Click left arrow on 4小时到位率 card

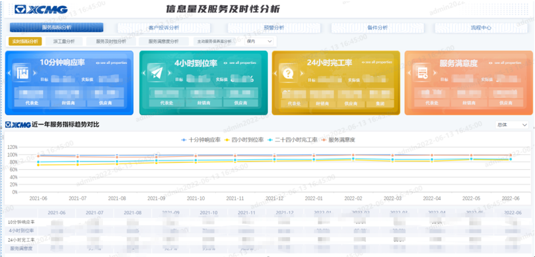(x=143, y=73)
